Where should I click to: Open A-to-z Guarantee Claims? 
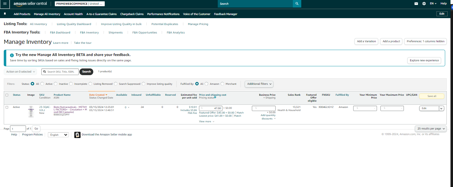click(x=101, y=14)
